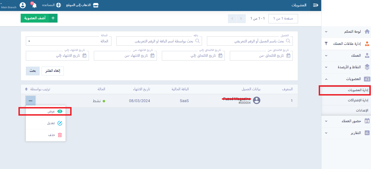371x169 pixels.
Task: Click the بيانات العميل column header
Action: [x=251, y=89]
